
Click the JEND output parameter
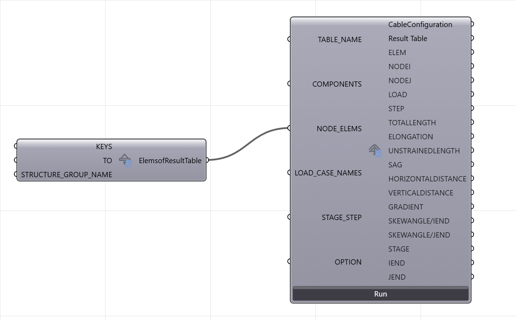(x=397, y=277)
